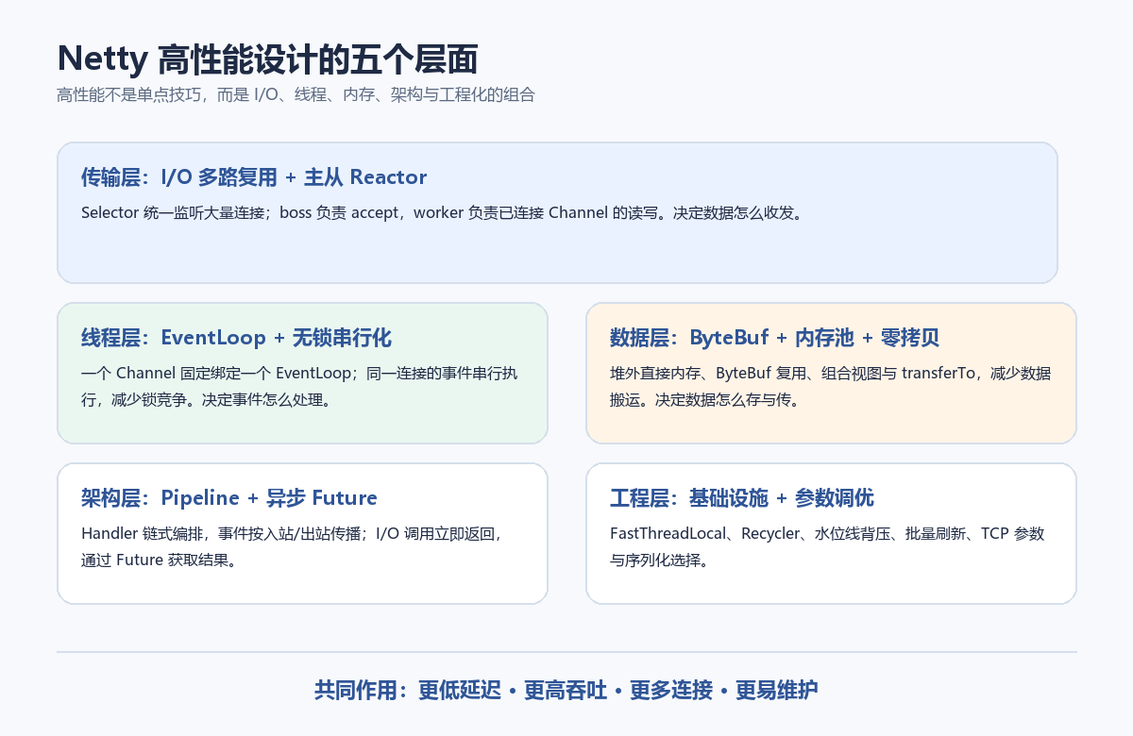Viewport: 1133px width, 736px height.
Task: Select heading '数据层：ByteBuf + 内存池 + 零拷贝'
Action: 774,337
